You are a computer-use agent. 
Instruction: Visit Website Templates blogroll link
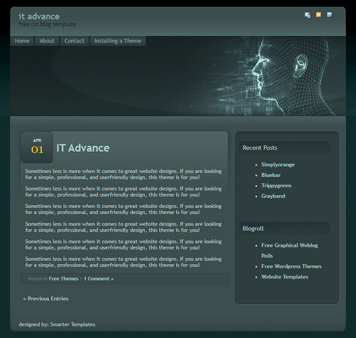[x=285, y=277]
